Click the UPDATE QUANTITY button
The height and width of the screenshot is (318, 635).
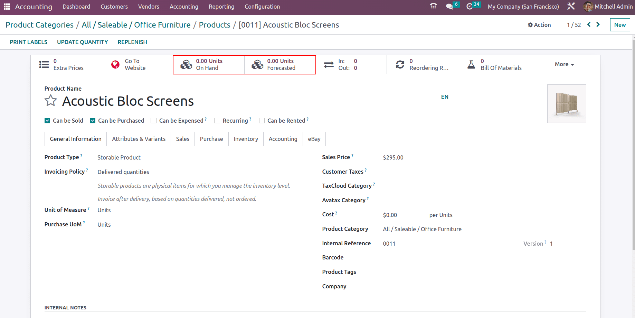tap(82, 42)
